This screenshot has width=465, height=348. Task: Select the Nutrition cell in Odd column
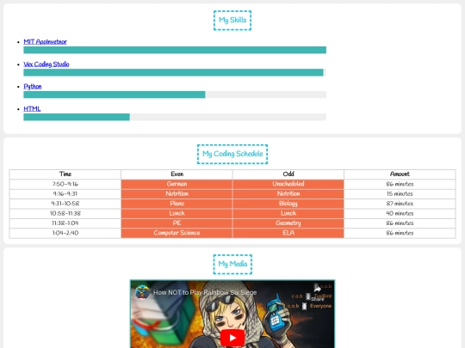(x=288, y=194)
